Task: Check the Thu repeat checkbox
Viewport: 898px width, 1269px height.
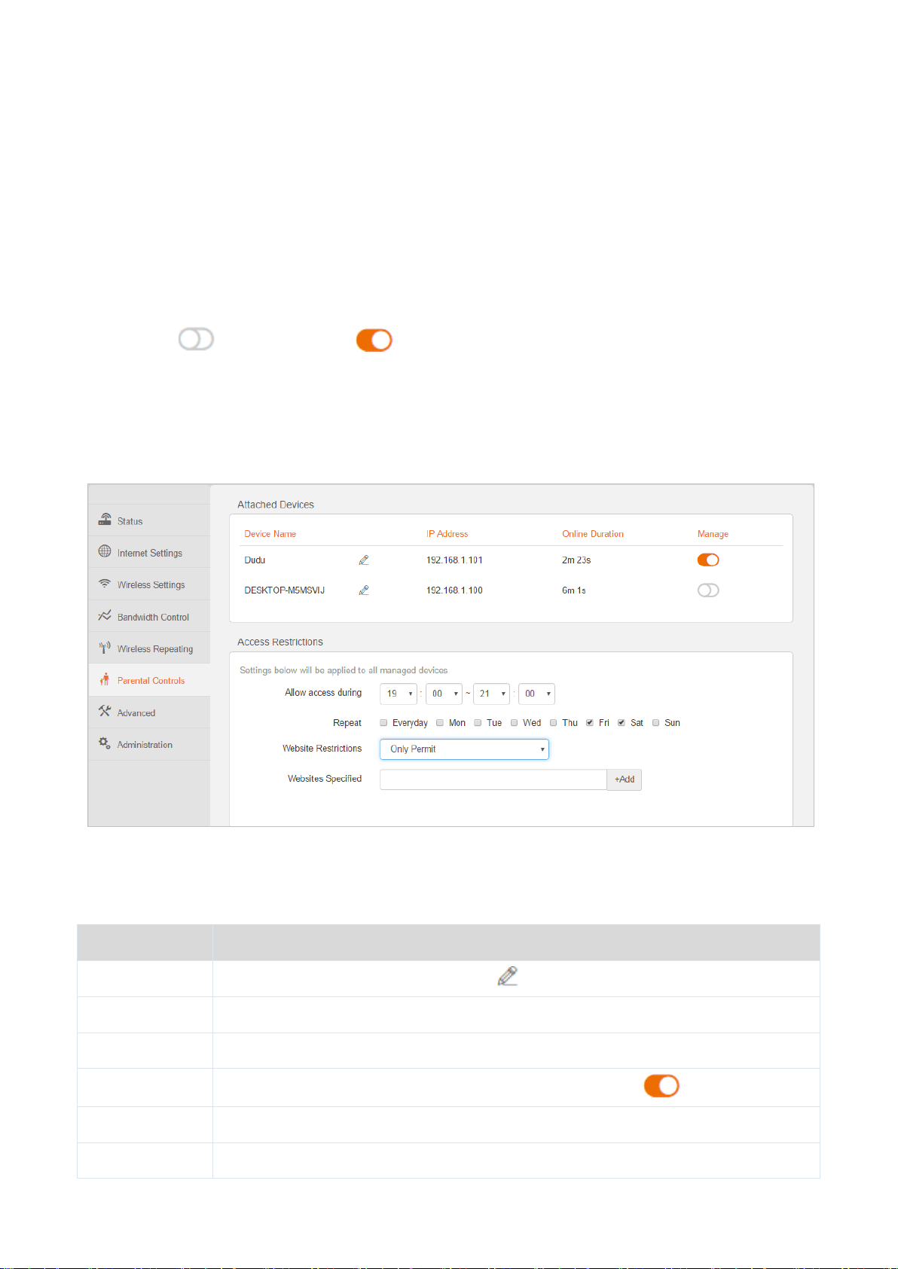Action: click(x=553, y=722)
